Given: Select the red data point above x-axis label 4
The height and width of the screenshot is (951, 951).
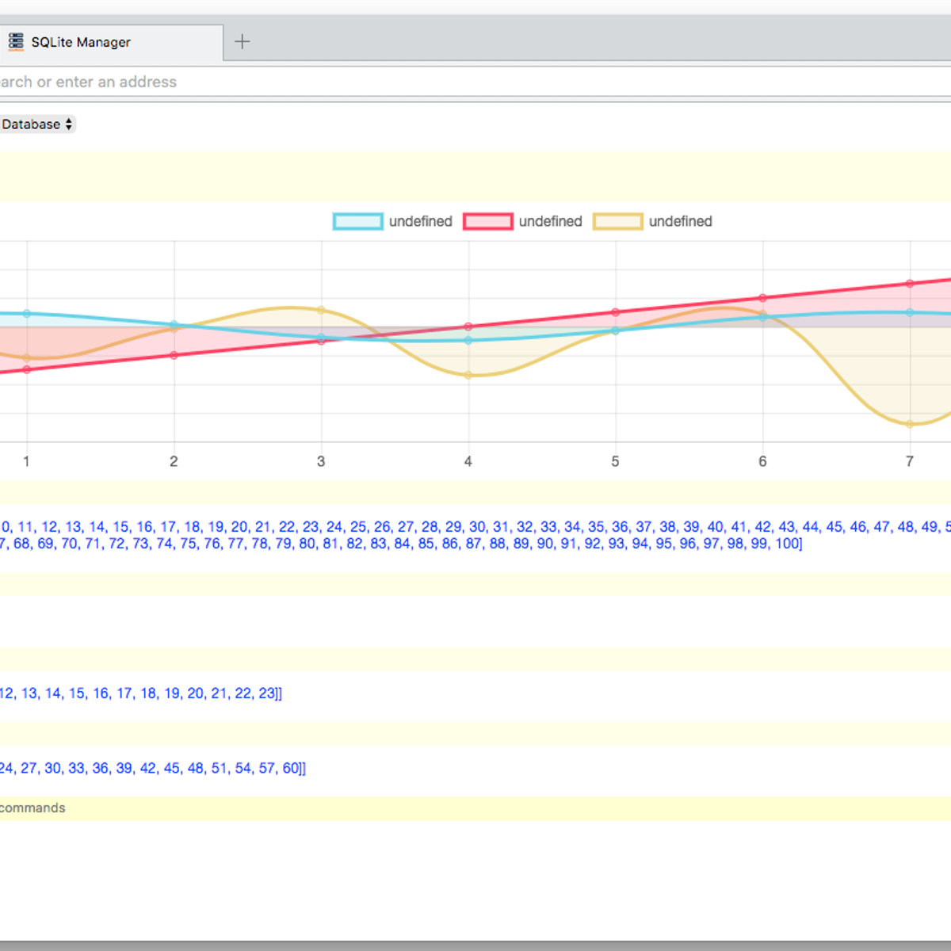Looking at the screenshot, I should point(468,326).
